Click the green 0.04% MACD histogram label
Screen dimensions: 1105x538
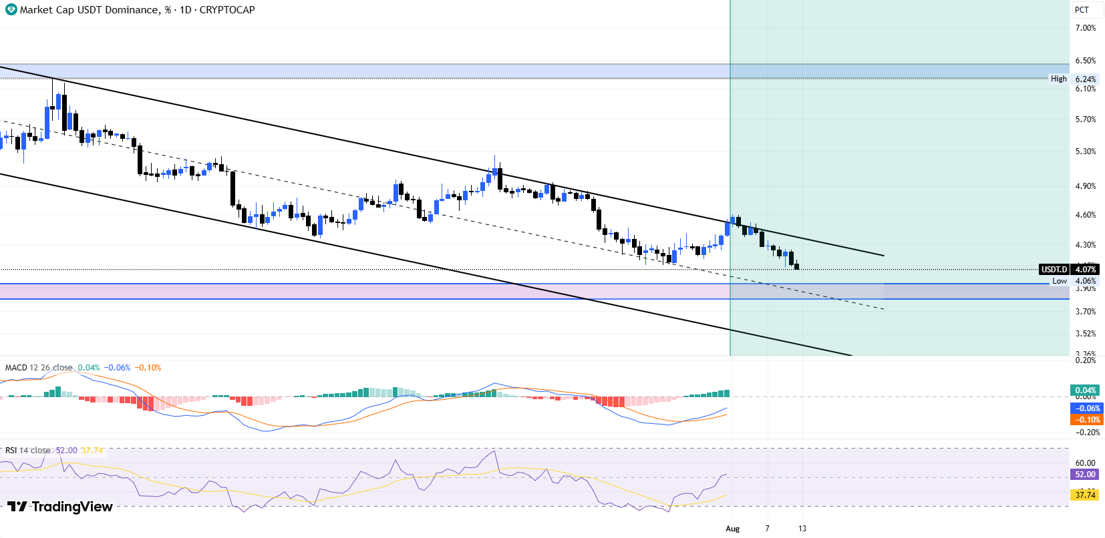(x=1086, y=390)
